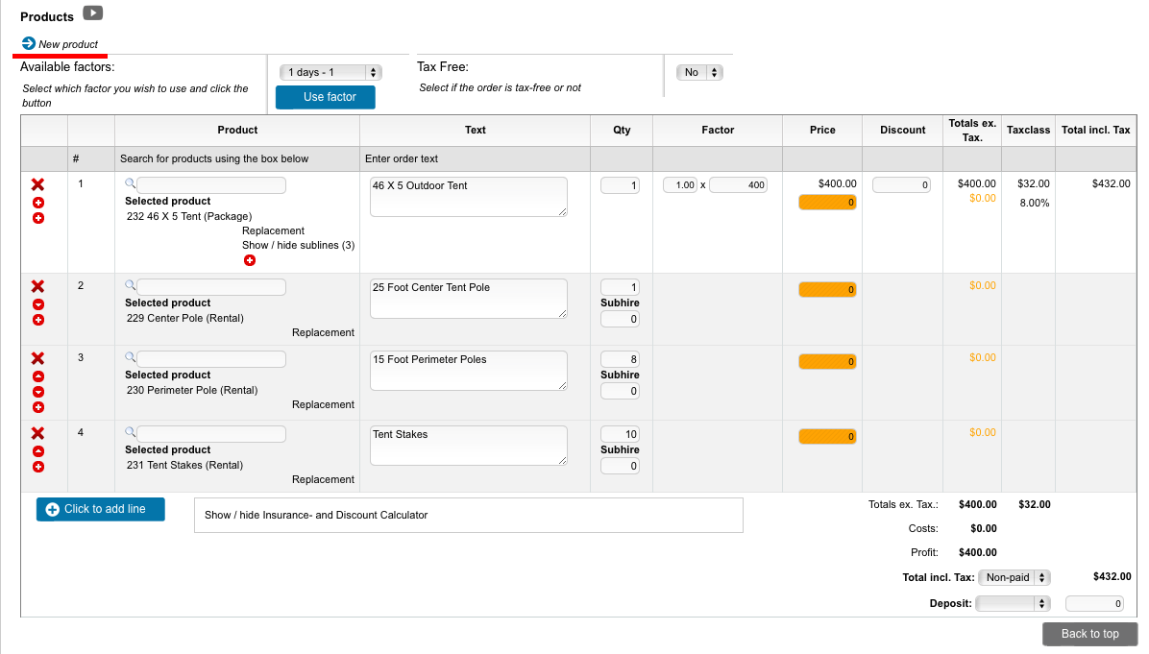The height and width of the screenshot is (654, 1149).
Task: Click the Subhire field for Perimeter Pole
Action: 620,391
